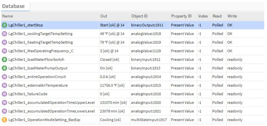267x126 pixels.
Task: Click the purple icon for LgChiller1_failureCode
Action: click(4, 94)
